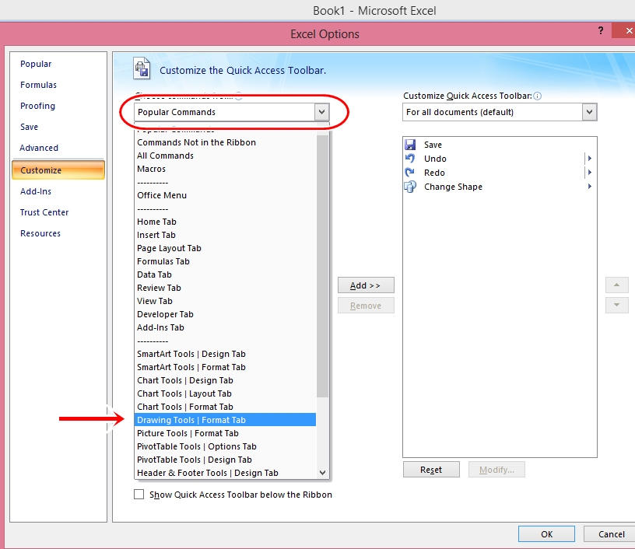Click the Add >> button
Viewport: 635px width, 549px height.
(366, 285)
